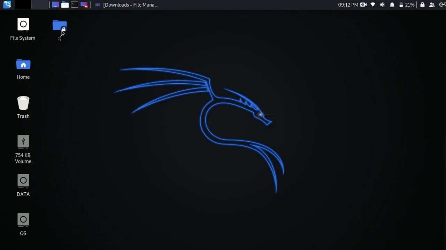Viewport: 446px width, 250px height.
Task: Lock the screen with padlock icon
Action: pyautogui.click(x=422, y=5)
